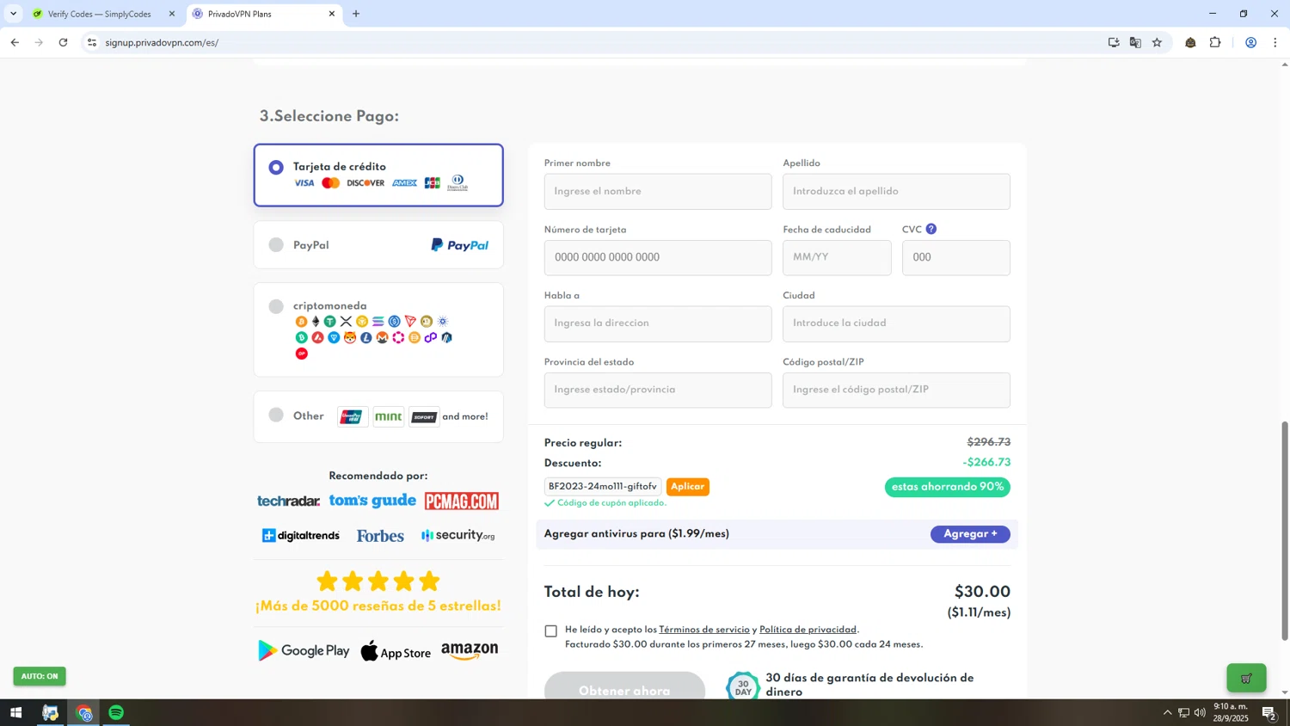Choose PayPal payment radio option

click(276, 245)
